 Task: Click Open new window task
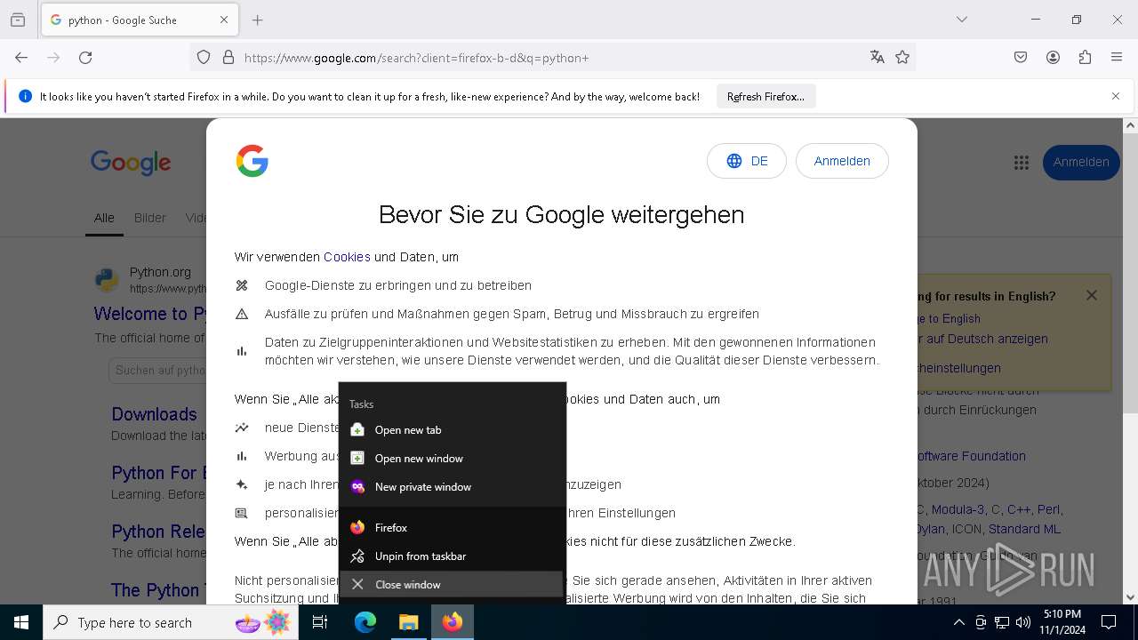[x=453, y=459]
